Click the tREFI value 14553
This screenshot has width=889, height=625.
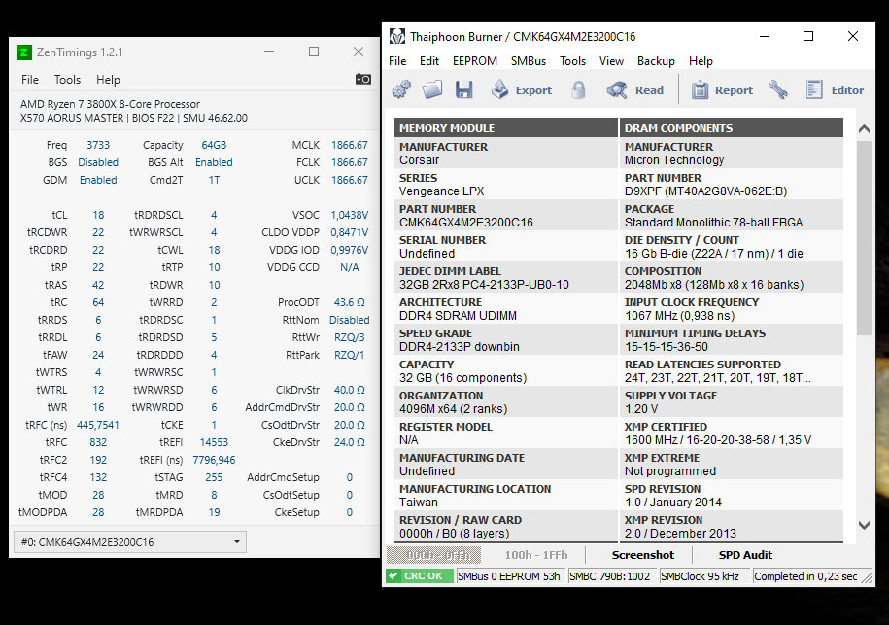pyautogui.click(x=214, y=442)
